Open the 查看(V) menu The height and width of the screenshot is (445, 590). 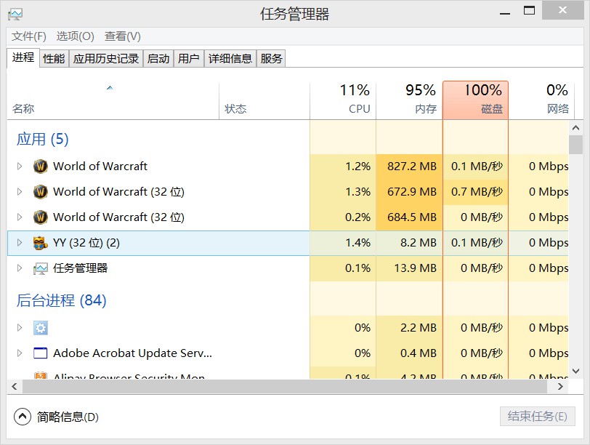click(x=122, y=36)
